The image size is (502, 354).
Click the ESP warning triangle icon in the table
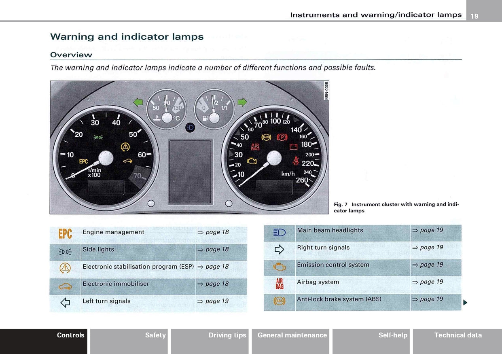[x=65, y=268]
